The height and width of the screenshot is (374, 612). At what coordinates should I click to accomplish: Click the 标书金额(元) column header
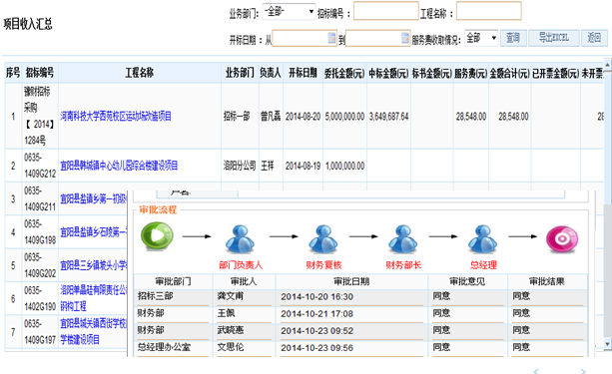[x=432, y=73]
